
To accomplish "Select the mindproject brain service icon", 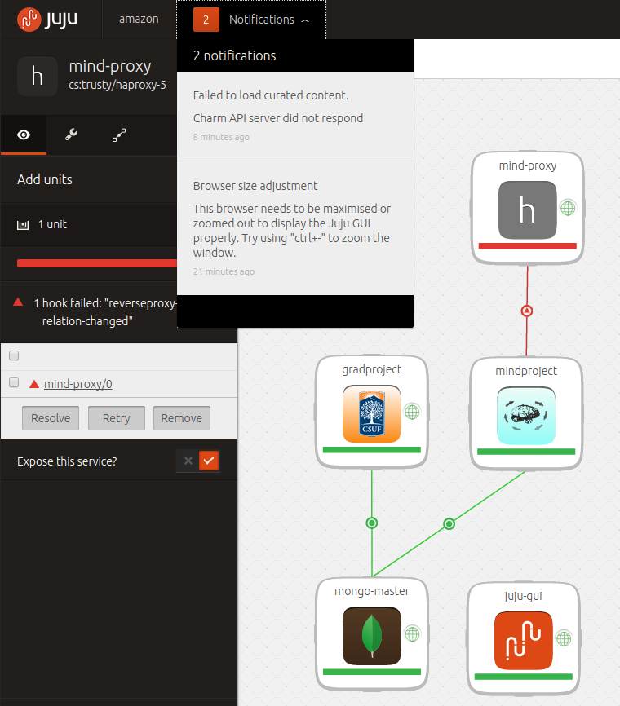I will (526, 415).
